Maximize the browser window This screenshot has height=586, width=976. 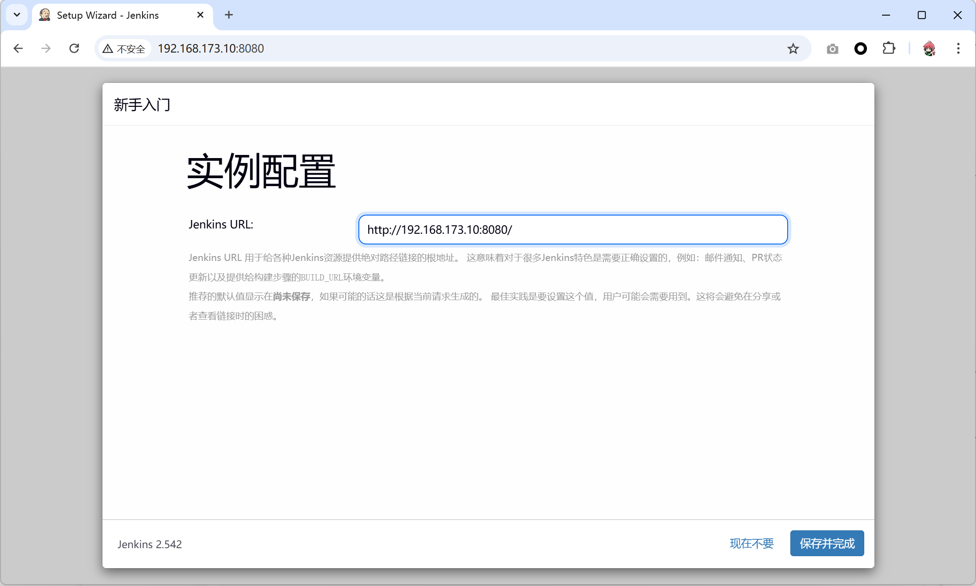point(922,15)
